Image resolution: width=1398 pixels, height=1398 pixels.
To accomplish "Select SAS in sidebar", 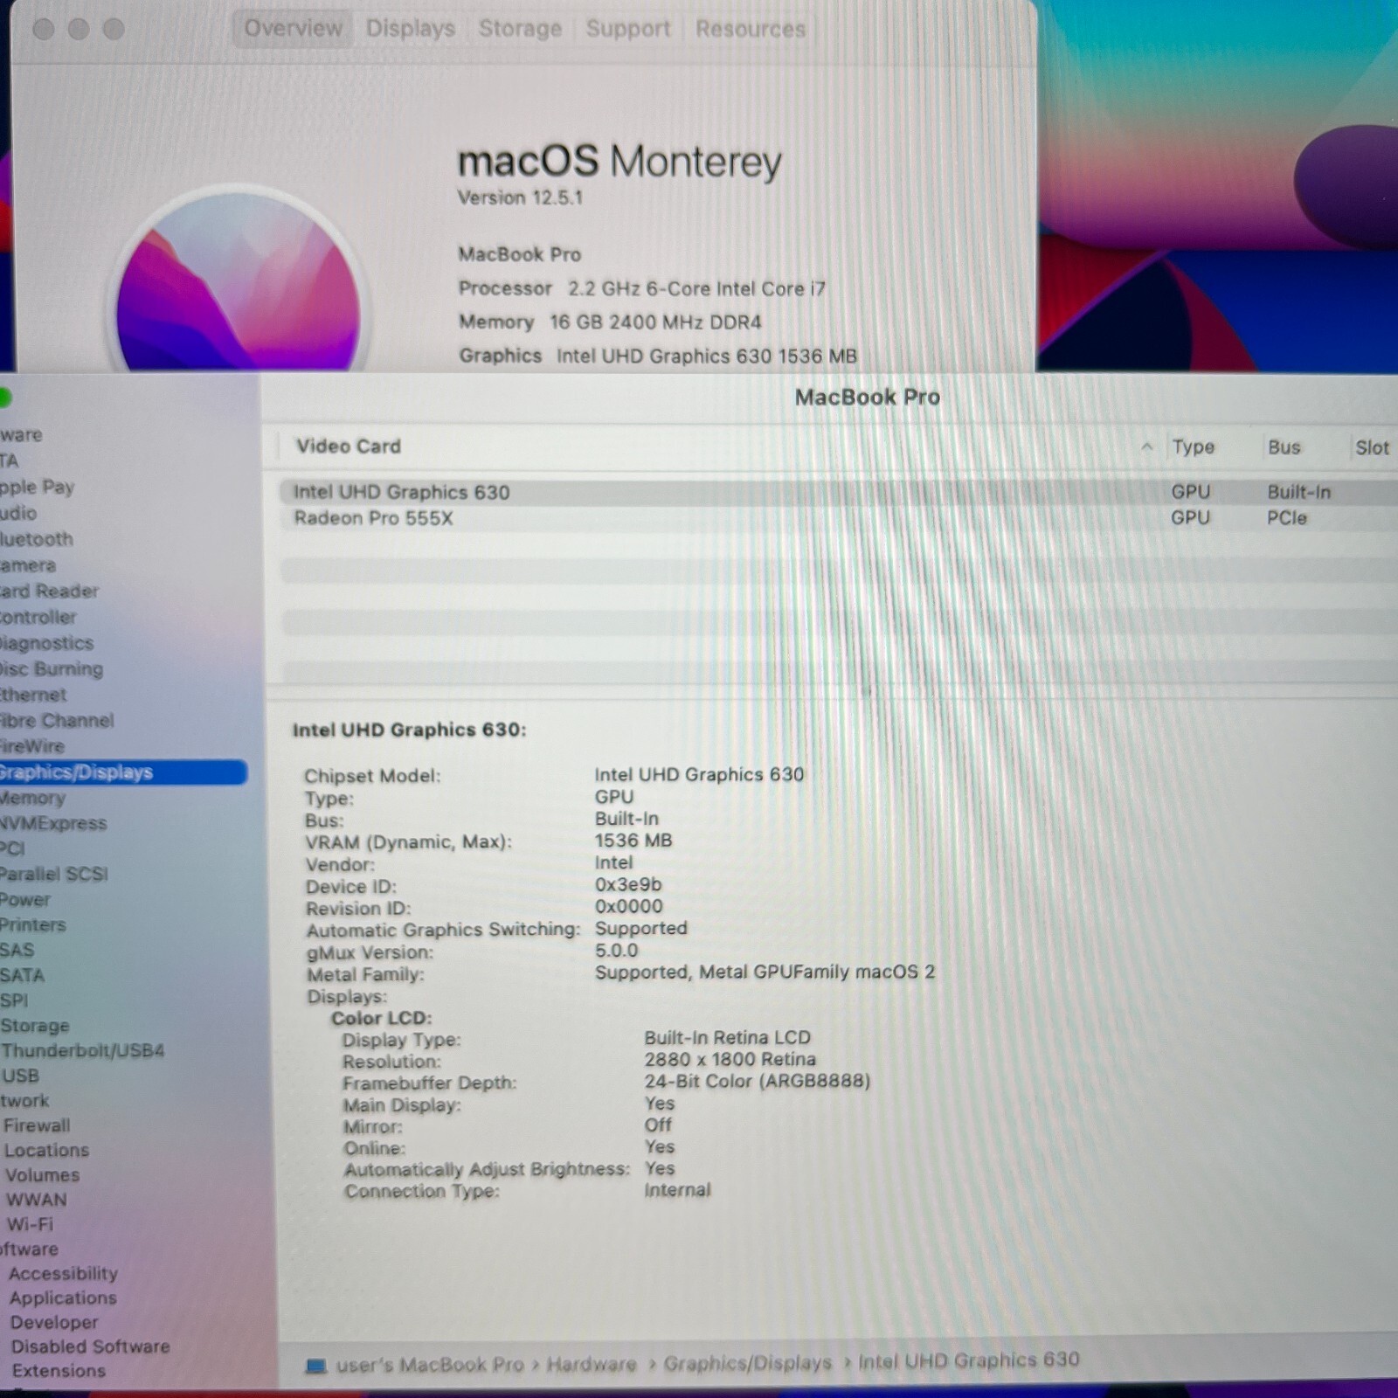I will [17, 950].
